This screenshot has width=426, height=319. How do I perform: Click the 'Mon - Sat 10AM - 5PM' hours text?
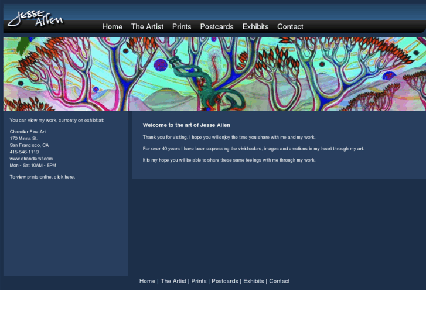pos(33,165)
